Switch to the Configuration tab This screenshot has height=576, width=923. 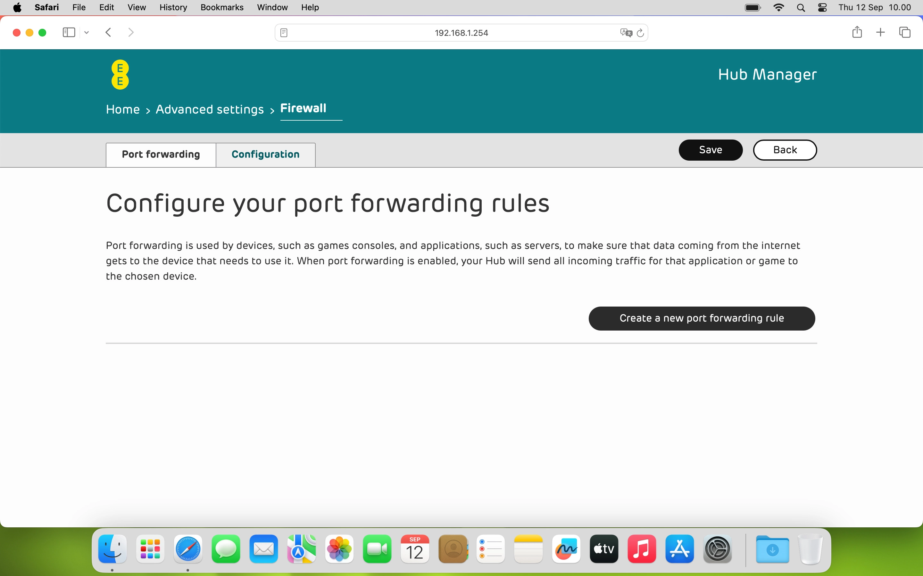click(x=265, y=154)
